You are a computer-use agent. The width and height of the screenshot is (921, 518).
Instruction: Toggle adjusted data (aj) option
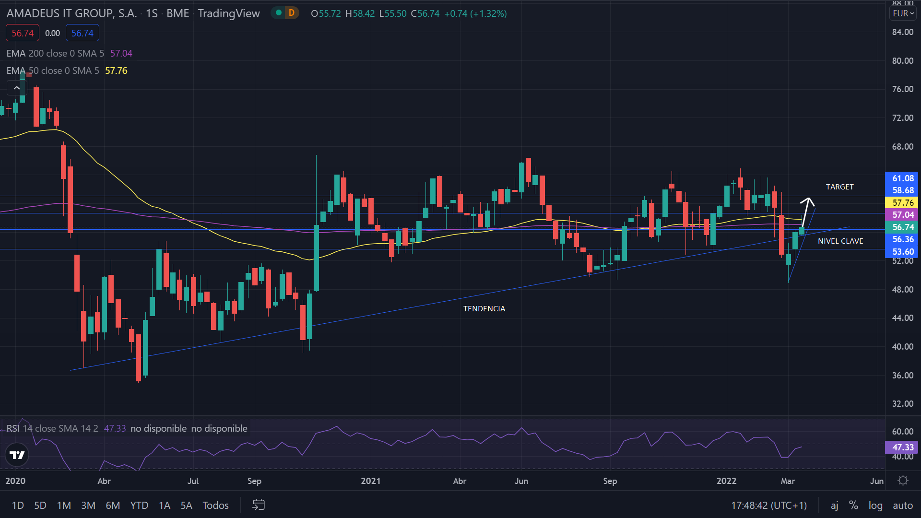click(834, 505)
